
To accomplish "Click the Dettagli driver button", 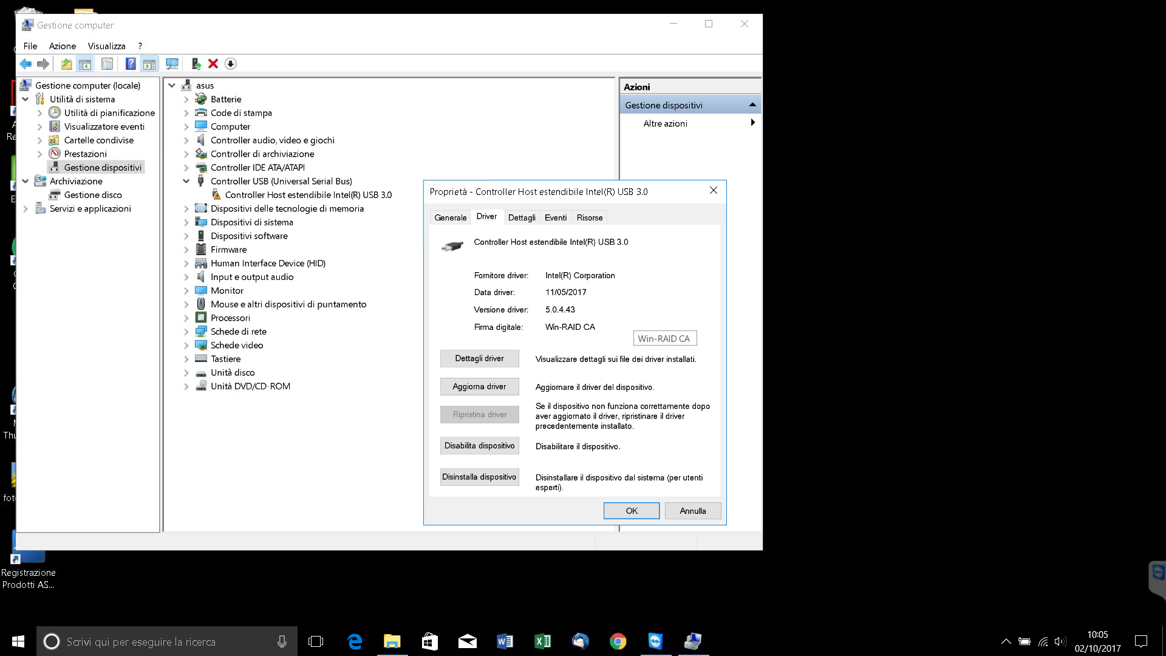I will click(x=479, y=358).
